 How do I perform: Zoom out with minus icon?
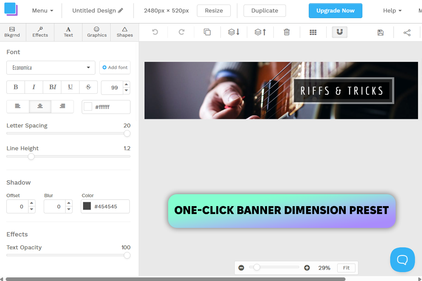[x=241, y=268]
